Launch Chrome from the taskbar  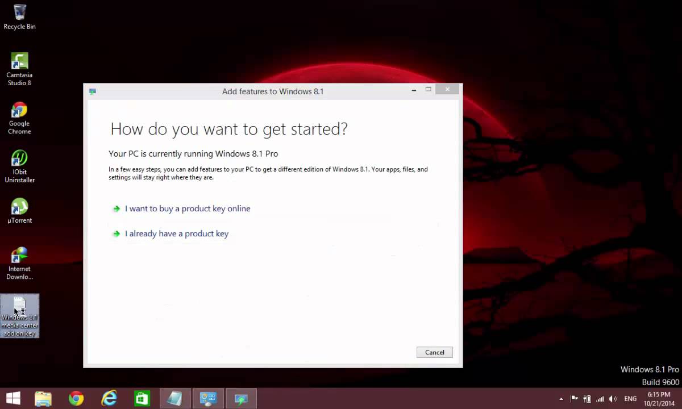click(x=76, y=399)
